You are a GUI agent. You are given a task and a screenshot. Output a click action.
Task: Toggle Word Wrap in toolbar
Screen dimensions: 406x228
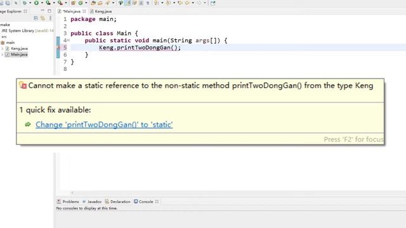coord(134,3)
